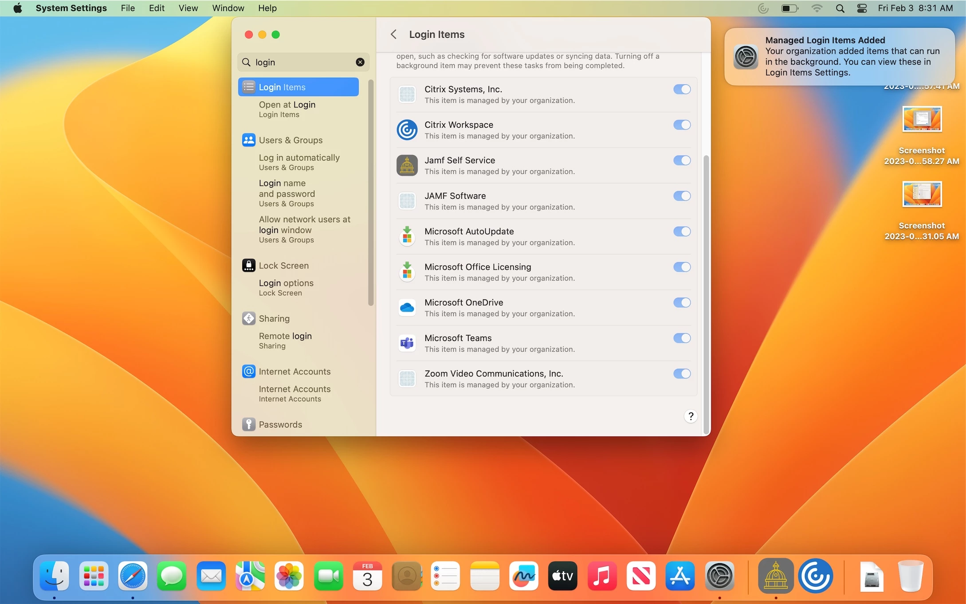Toggle Citrix Systems, Inc. switch

click(682, 90)
